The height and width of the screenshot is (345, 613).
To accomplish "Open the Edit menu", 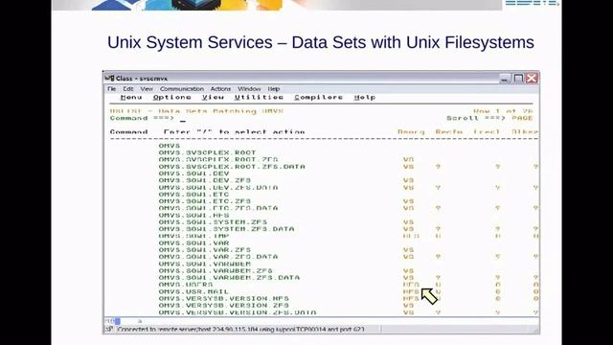I will click(127, 89).
